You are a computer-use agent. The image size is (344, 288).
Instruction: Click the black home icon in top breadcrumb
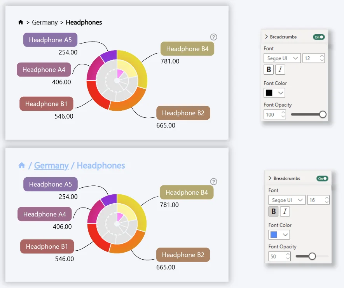point(21,22)
